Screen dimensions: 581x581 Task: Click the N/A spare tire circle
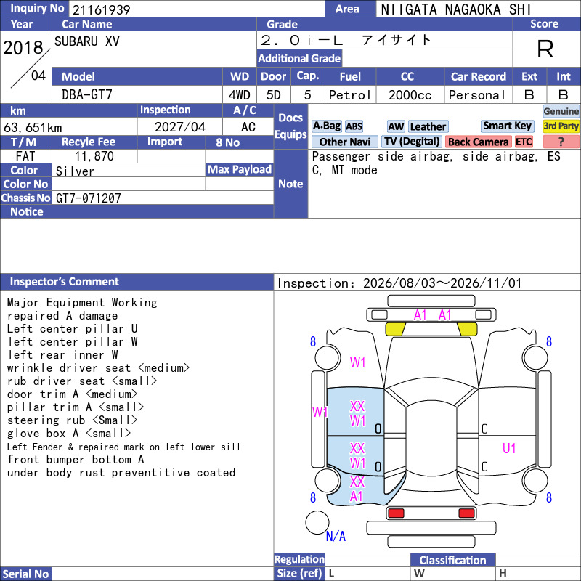pos(317,522)
